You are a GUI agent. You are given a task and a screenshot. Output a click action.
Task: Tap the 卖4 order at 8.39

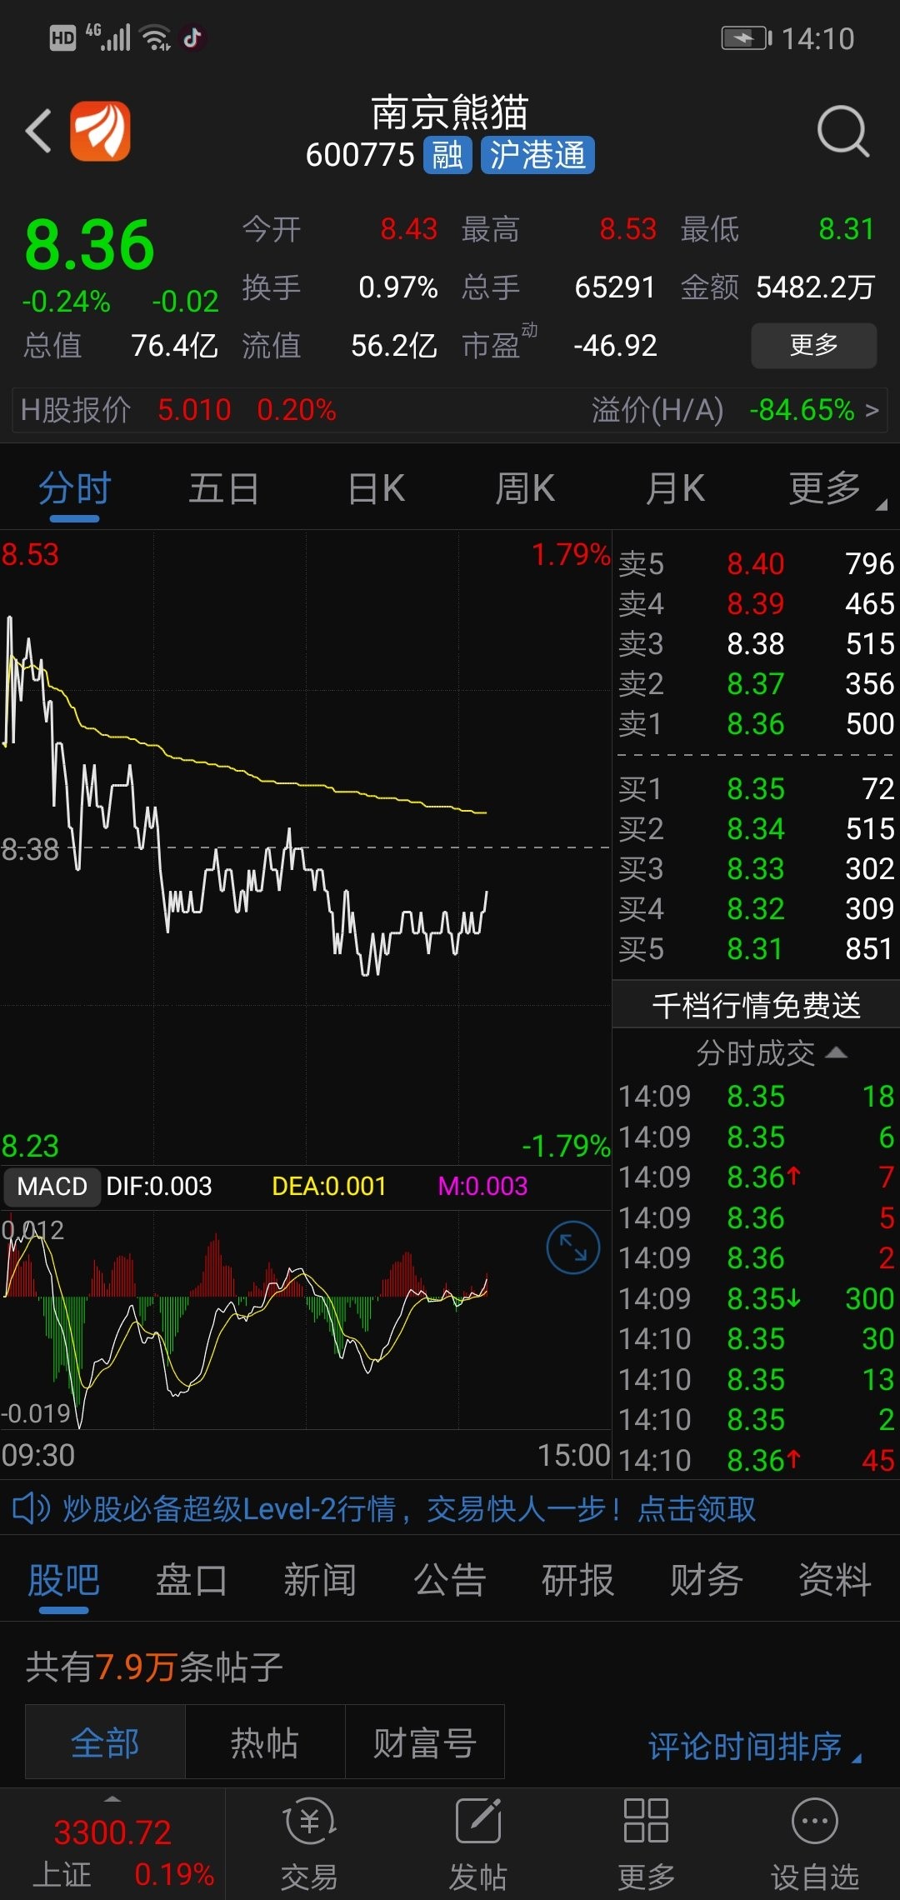point(756,604)
